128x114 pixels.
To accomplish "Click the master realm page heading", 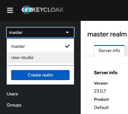I will (x=107, y=34).
